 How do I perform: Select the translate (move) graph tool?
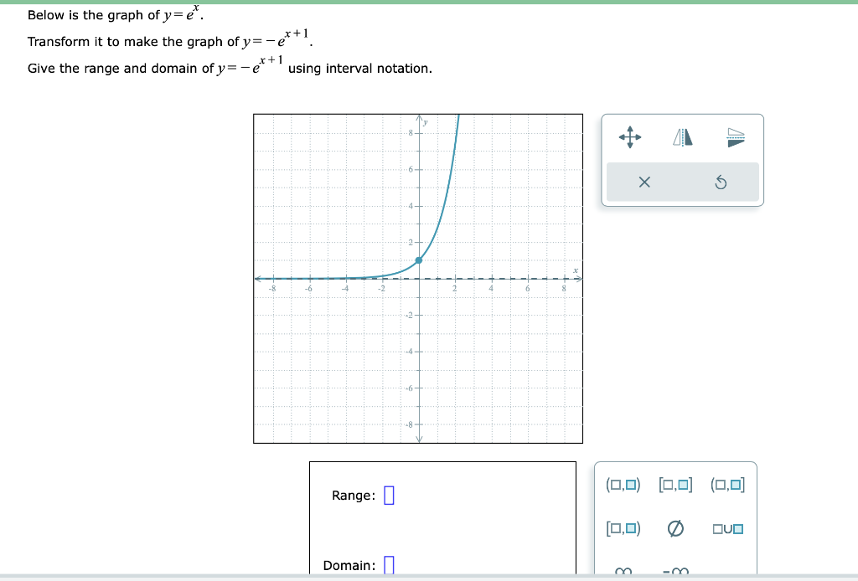pyautogui.click(x=630, y=137)
